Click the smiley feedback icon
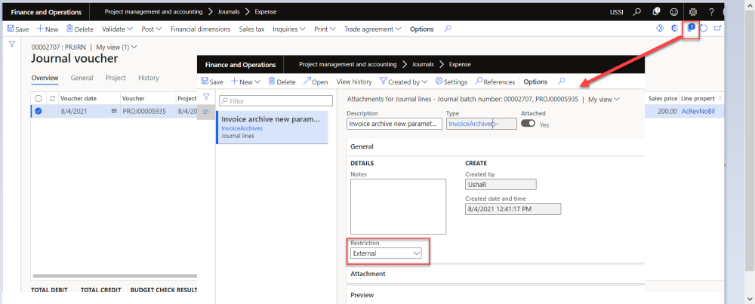Screen dimensions: 755x304 [674, 12]
